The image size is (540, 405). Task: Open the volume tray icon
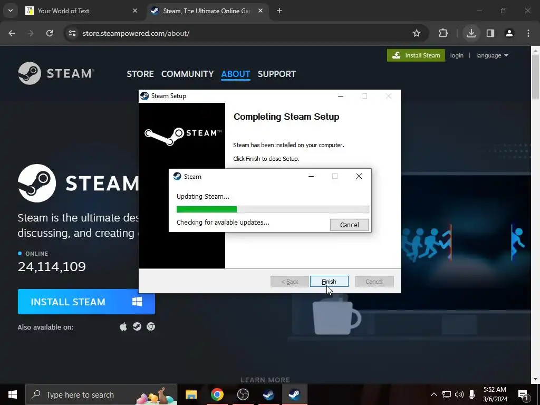pos(459,394)
